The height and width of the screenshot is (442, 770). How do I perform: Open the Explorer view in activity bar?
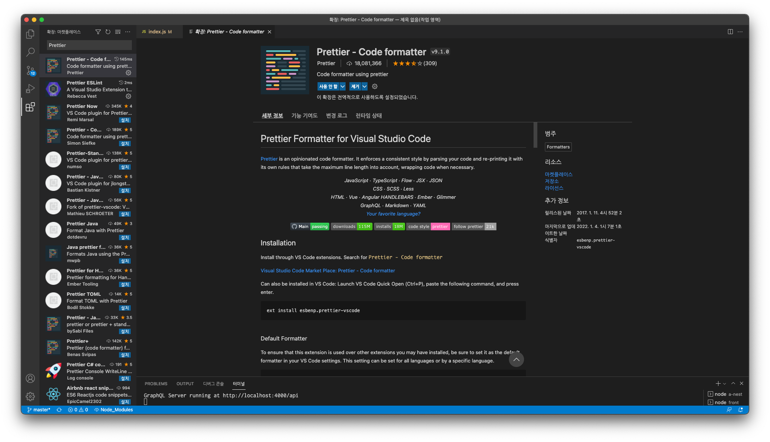pyautogui.click(x=30, y=34)
